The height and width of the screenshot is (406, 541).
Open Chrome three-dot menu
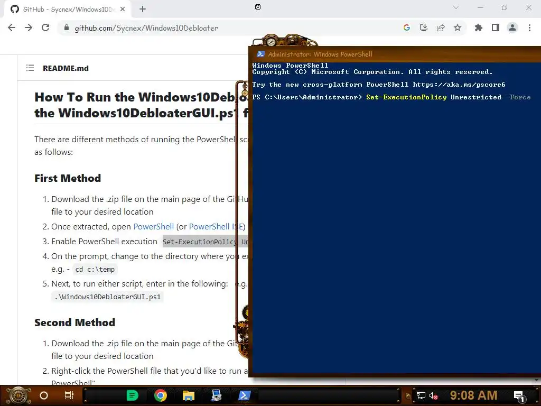coord(529,27)
